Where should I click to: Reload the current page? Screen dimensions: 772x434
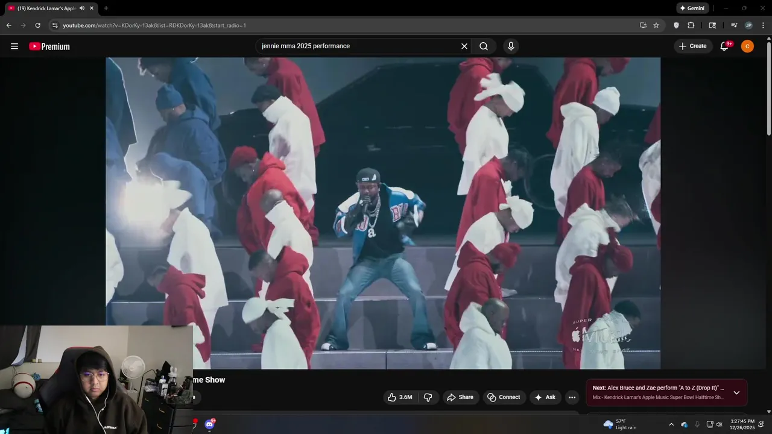pos(38,25)
